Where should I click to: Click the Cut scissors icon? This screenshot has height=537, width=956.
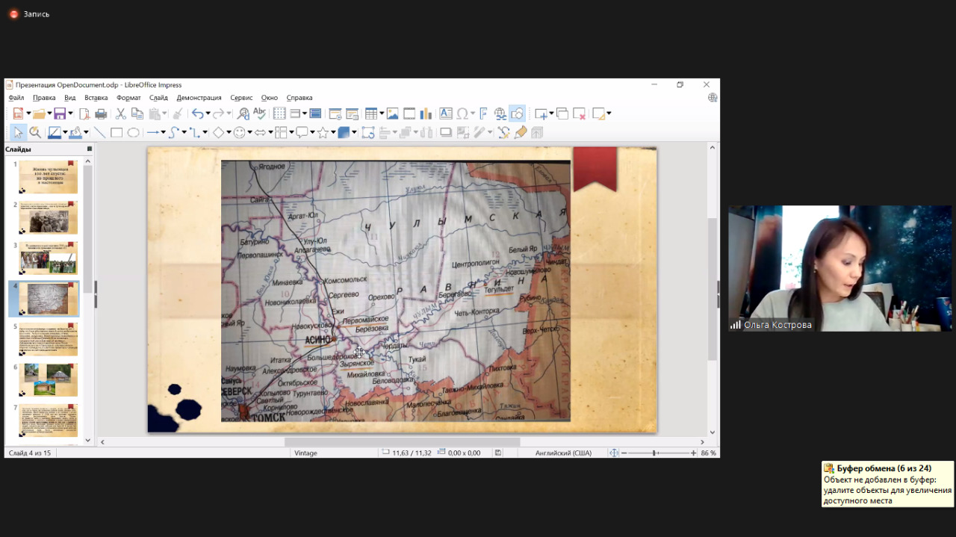coord(120,114)
